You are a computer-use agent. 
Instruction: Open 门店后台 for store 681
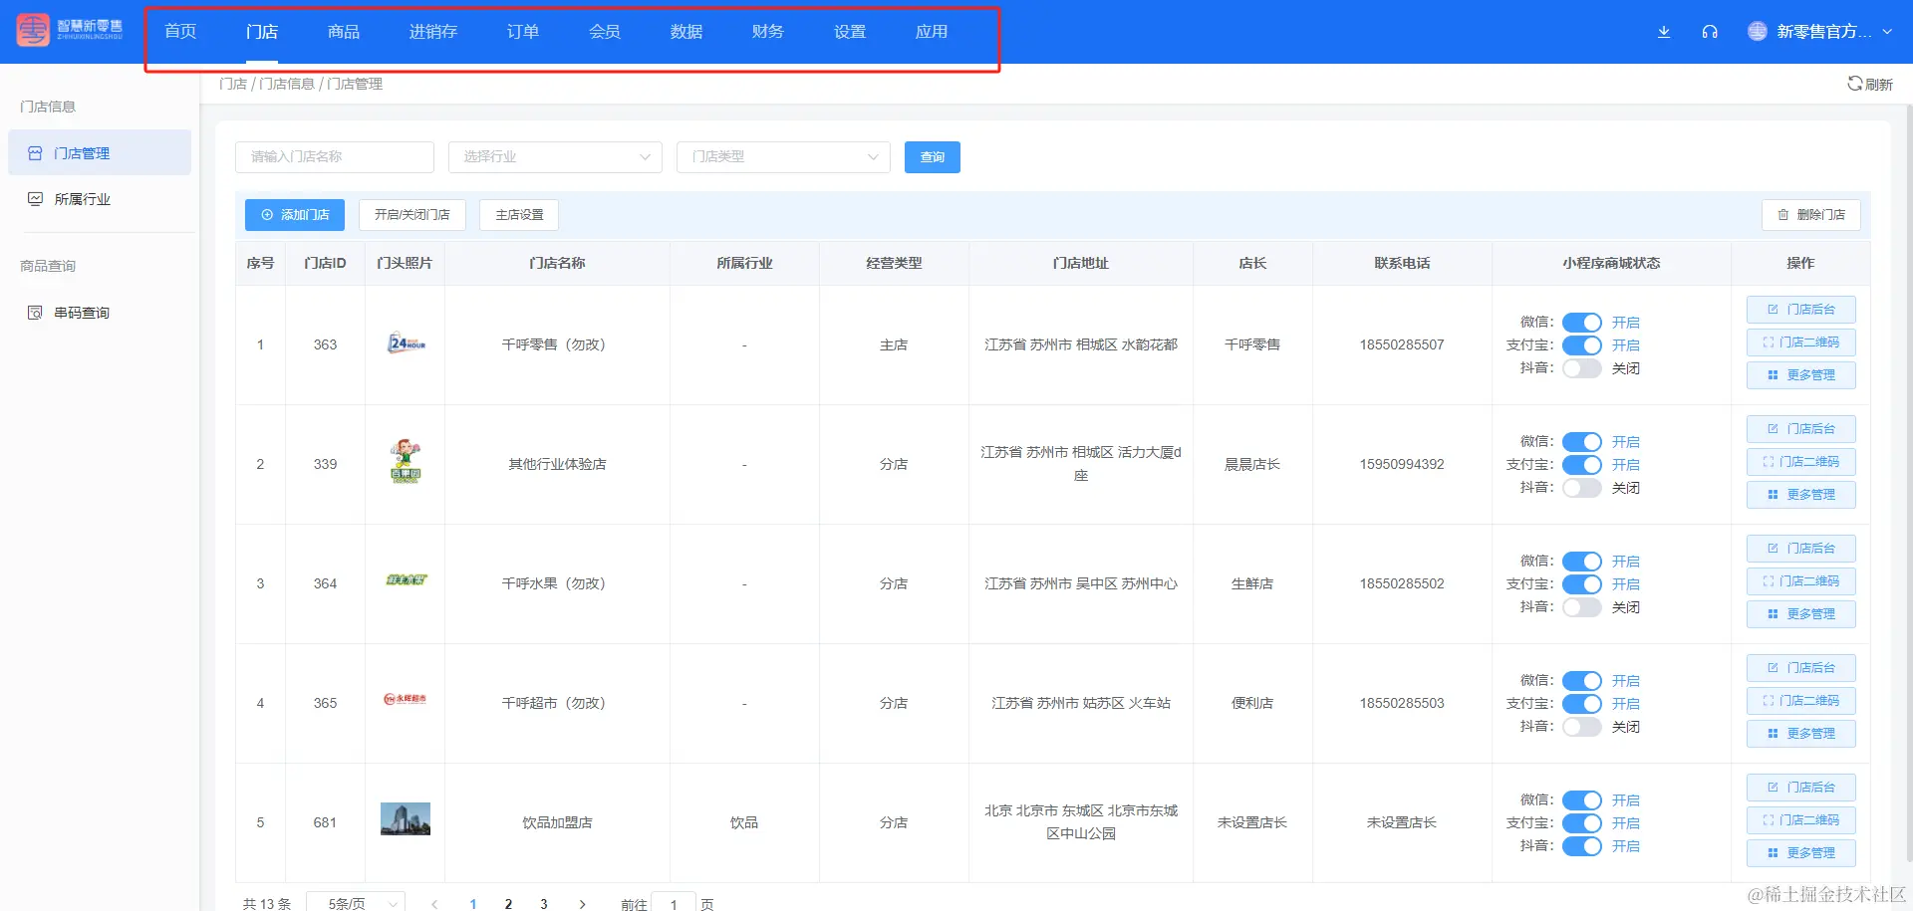tap(1801, 788)
